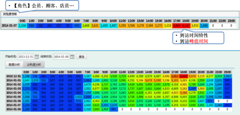Image resolution: width=240 pixels, height=115 pixels.
Task: Click the 5,679 cell in the 2014-01-01 row
Action: tap(149, 80)
